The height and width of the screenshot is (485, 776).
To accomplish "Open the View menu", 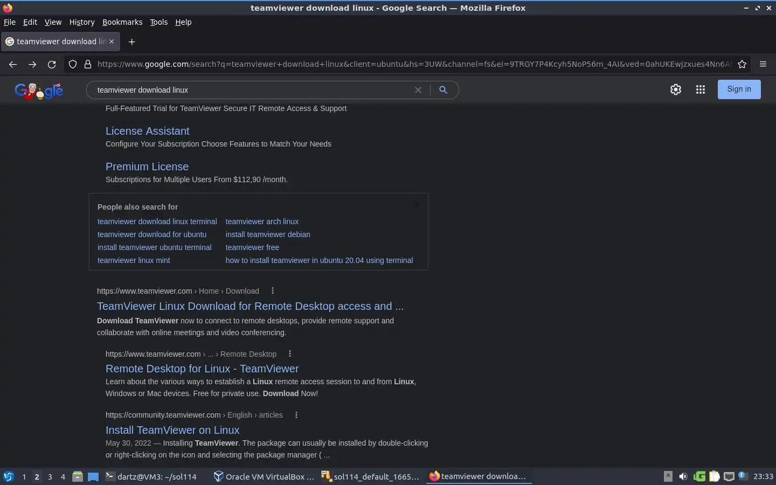I will pyautogui.click(x=53, y=22).
